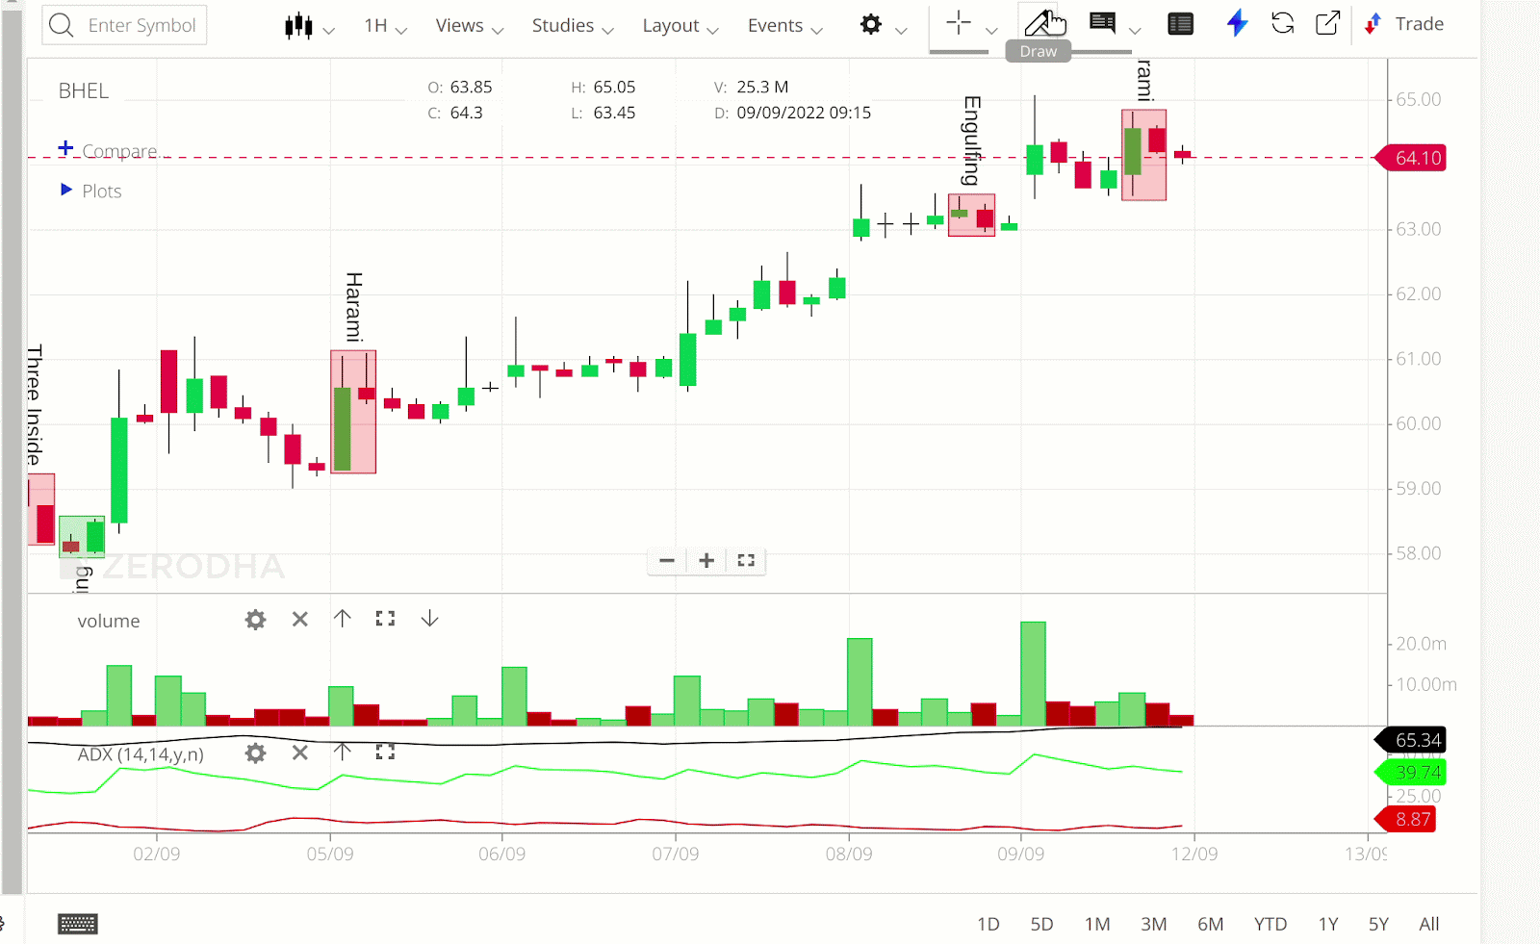Zoom out chart with the minus button
The image size is (1540, 944).
667,560
